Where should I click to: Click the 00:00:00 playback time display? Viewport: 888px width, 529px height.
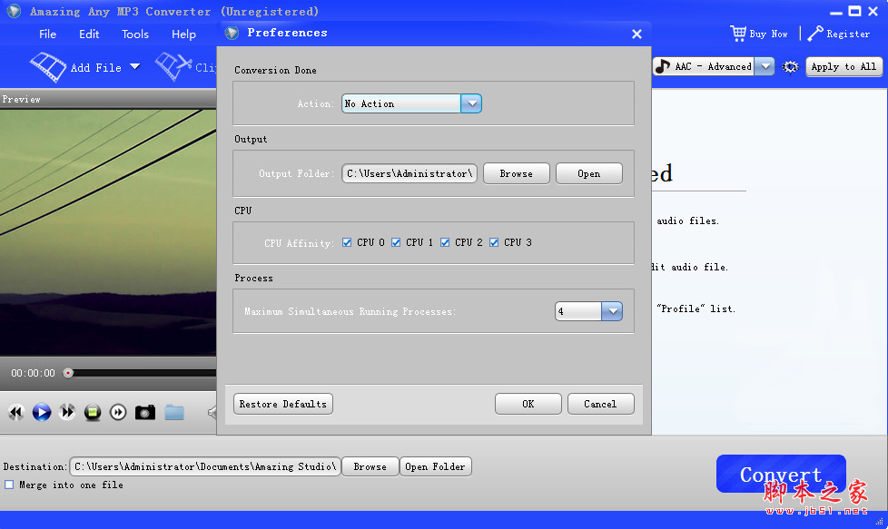point(33,373)
